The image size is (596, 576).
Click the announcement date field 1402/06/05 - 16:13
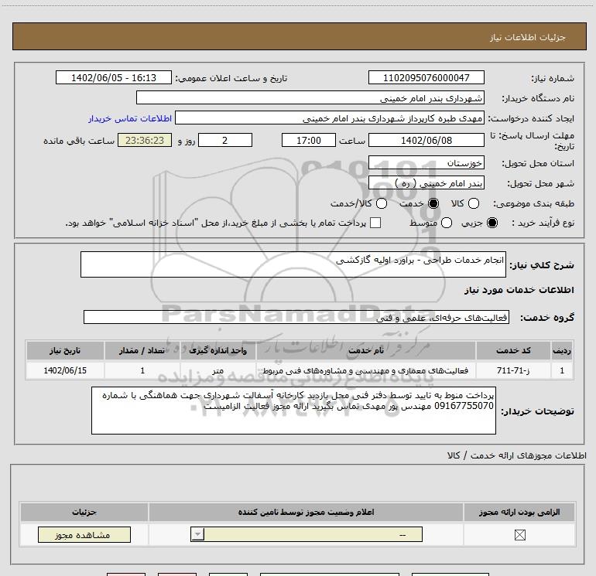point(114,77)
